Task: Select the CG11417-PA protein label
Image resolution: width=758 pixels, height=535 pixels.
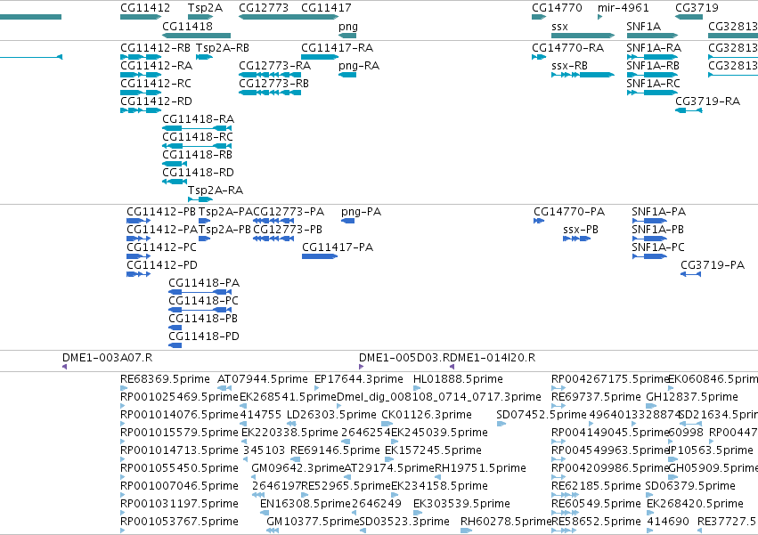Action: (x=338, y=247)
